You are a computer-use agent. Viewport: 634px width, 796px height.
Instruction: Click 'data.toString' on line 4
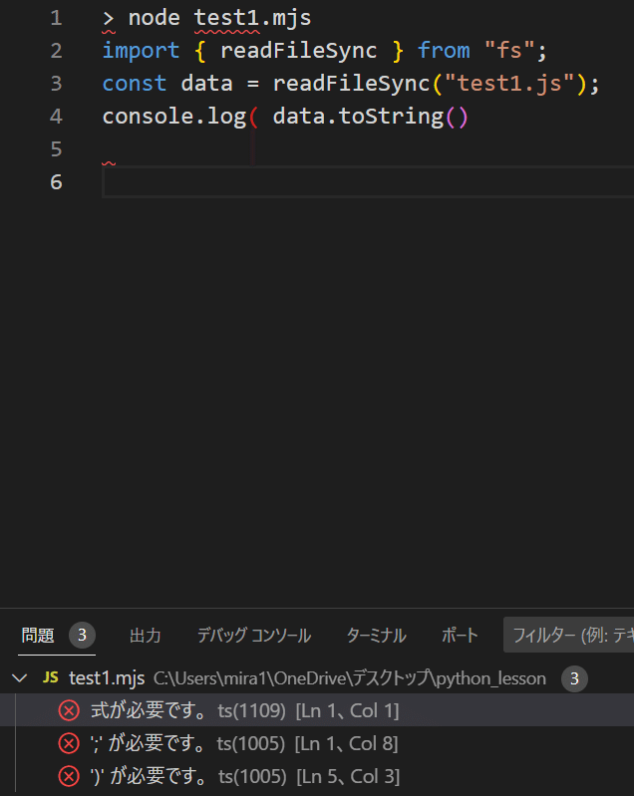[x=358, y=117]
